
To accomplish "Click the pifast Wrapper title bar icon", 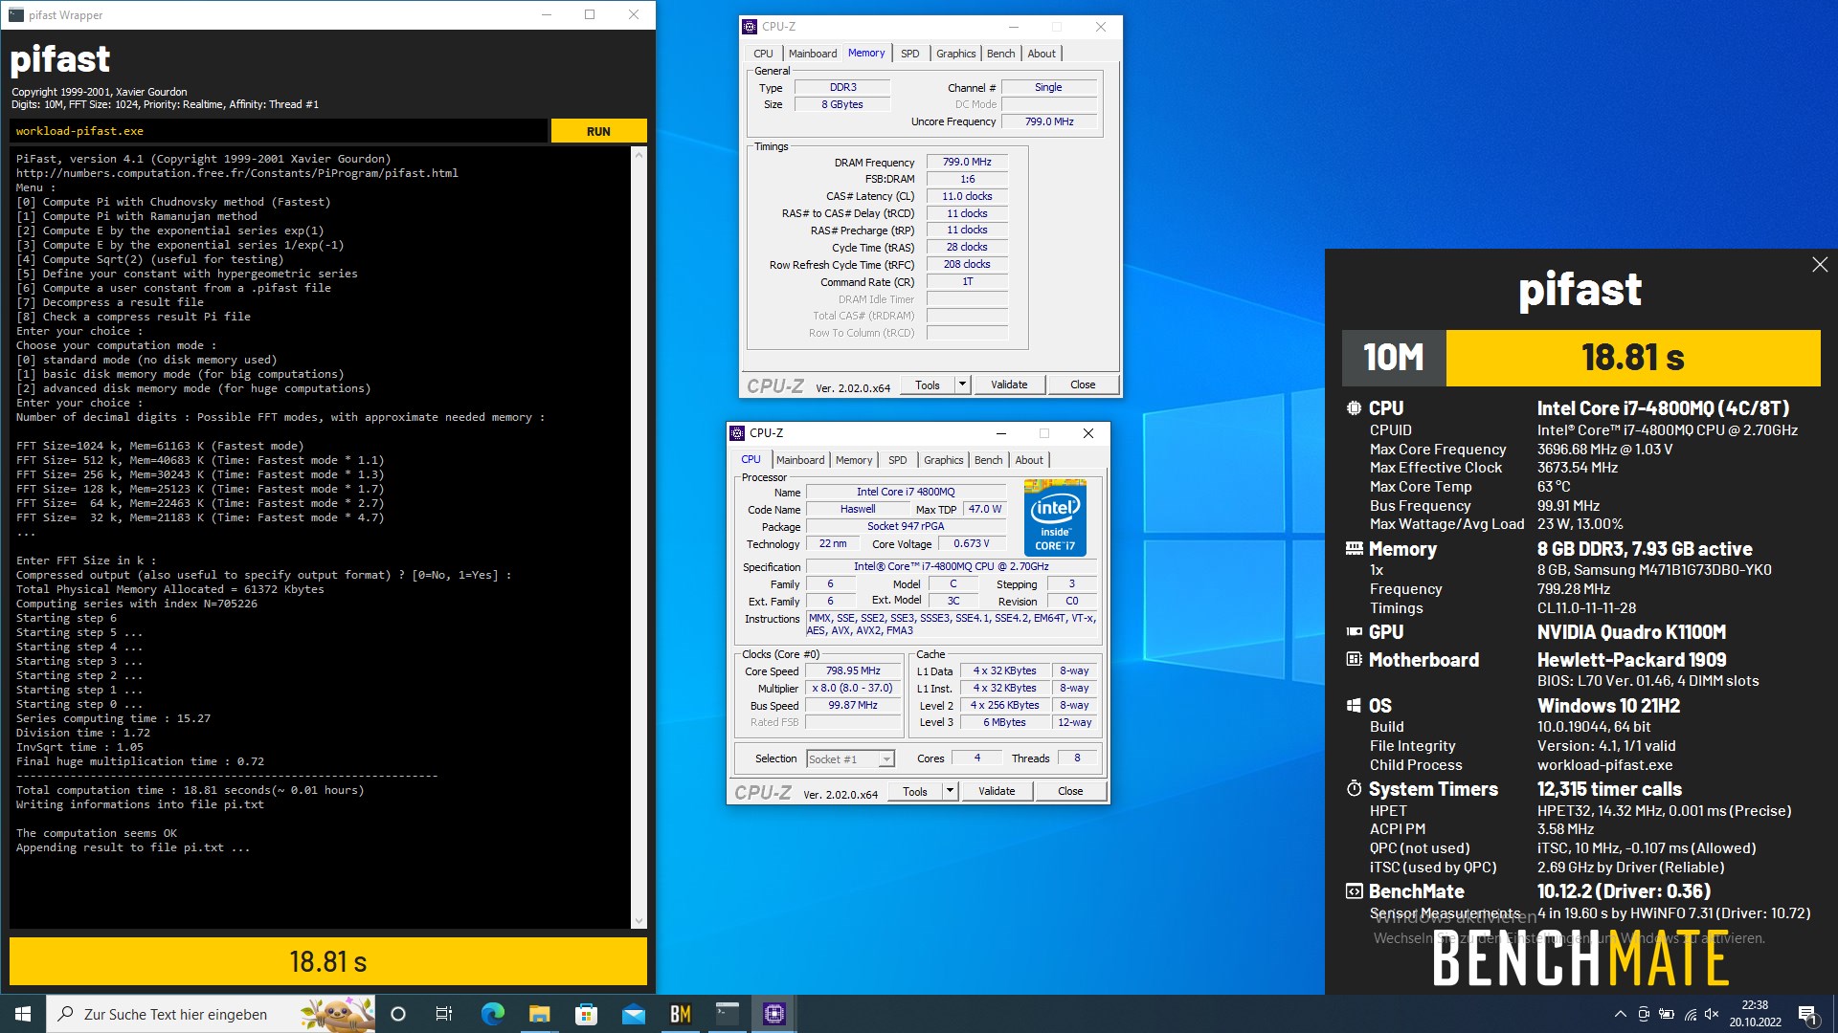I will pos(16,14).
